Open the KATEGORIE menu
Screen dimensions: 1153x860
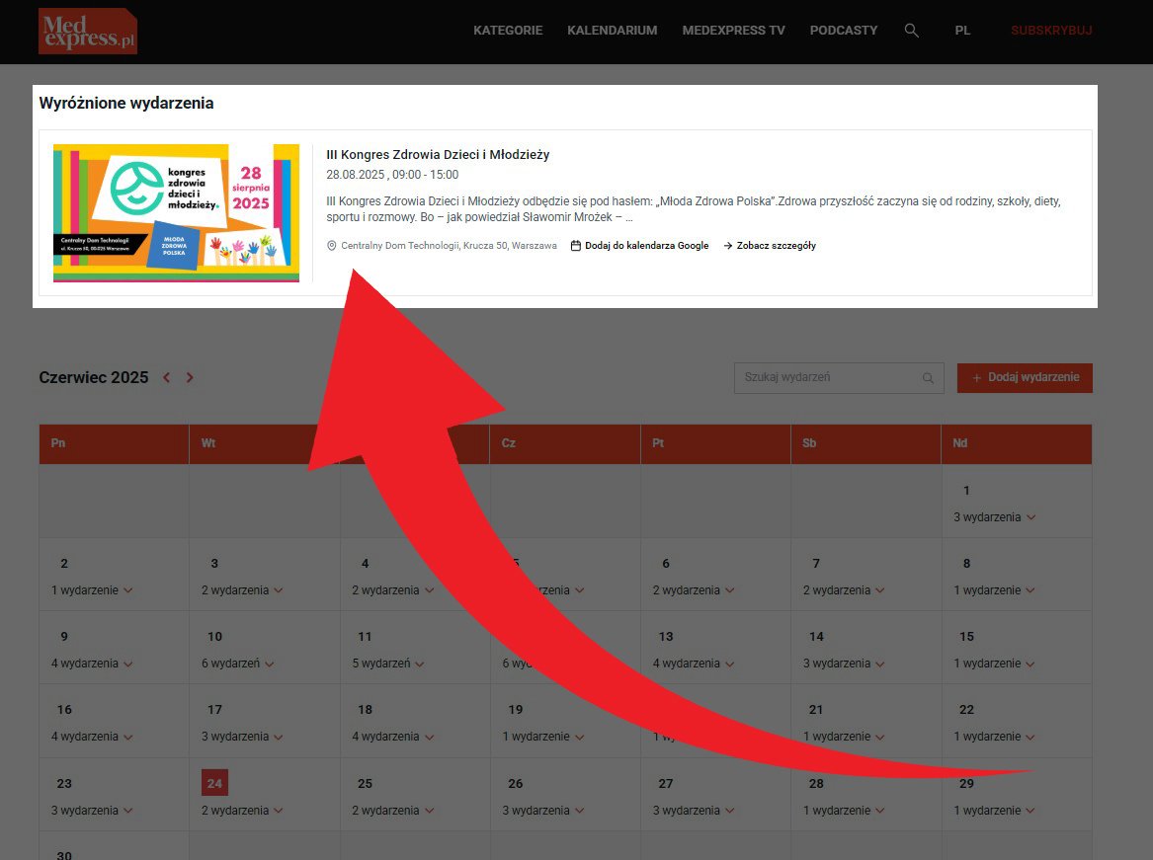pyautogui.click(x=508, y=31)
